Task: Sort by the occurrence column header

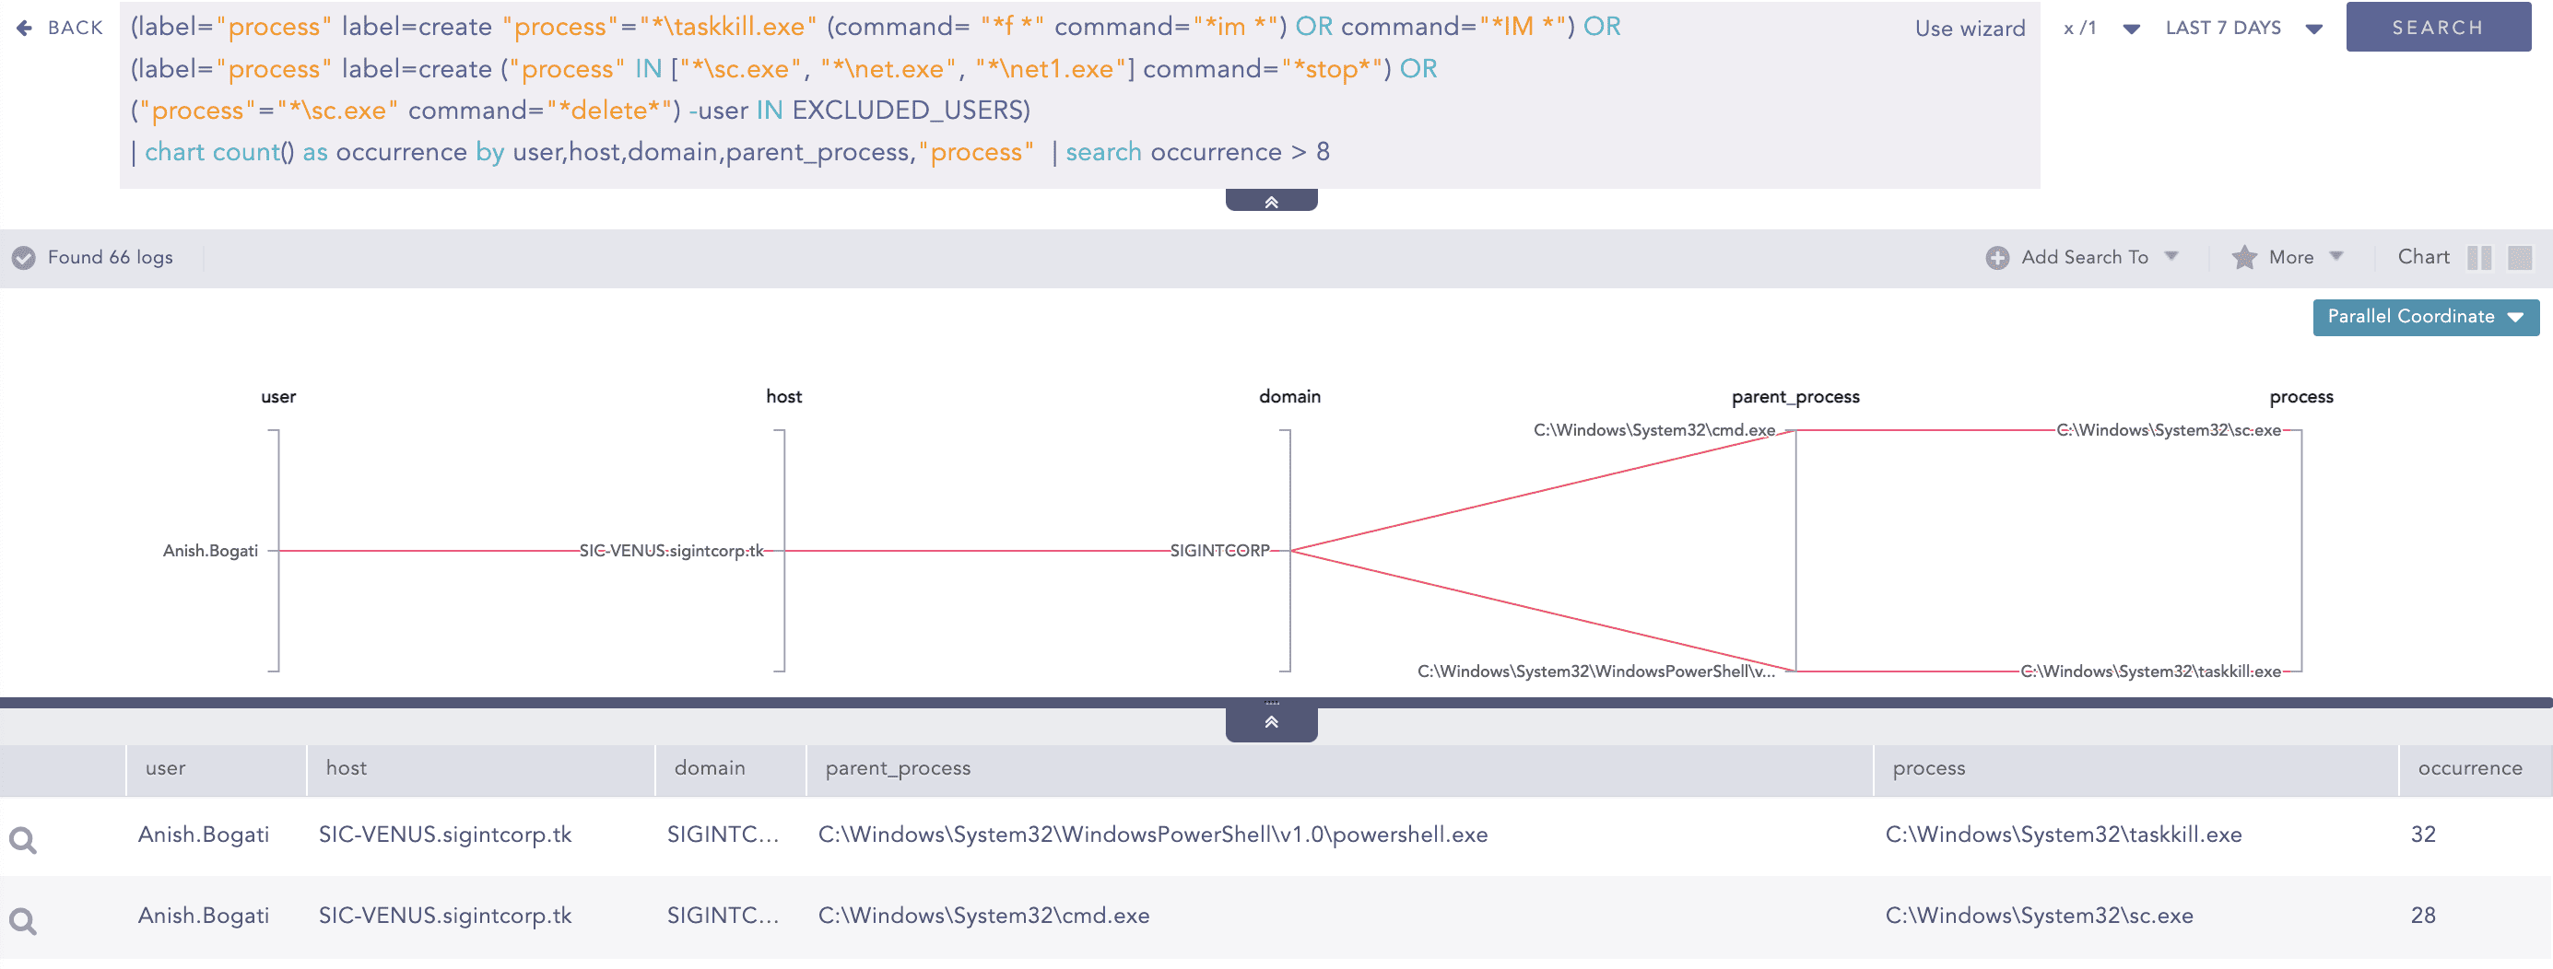Action: (2469, 769)
